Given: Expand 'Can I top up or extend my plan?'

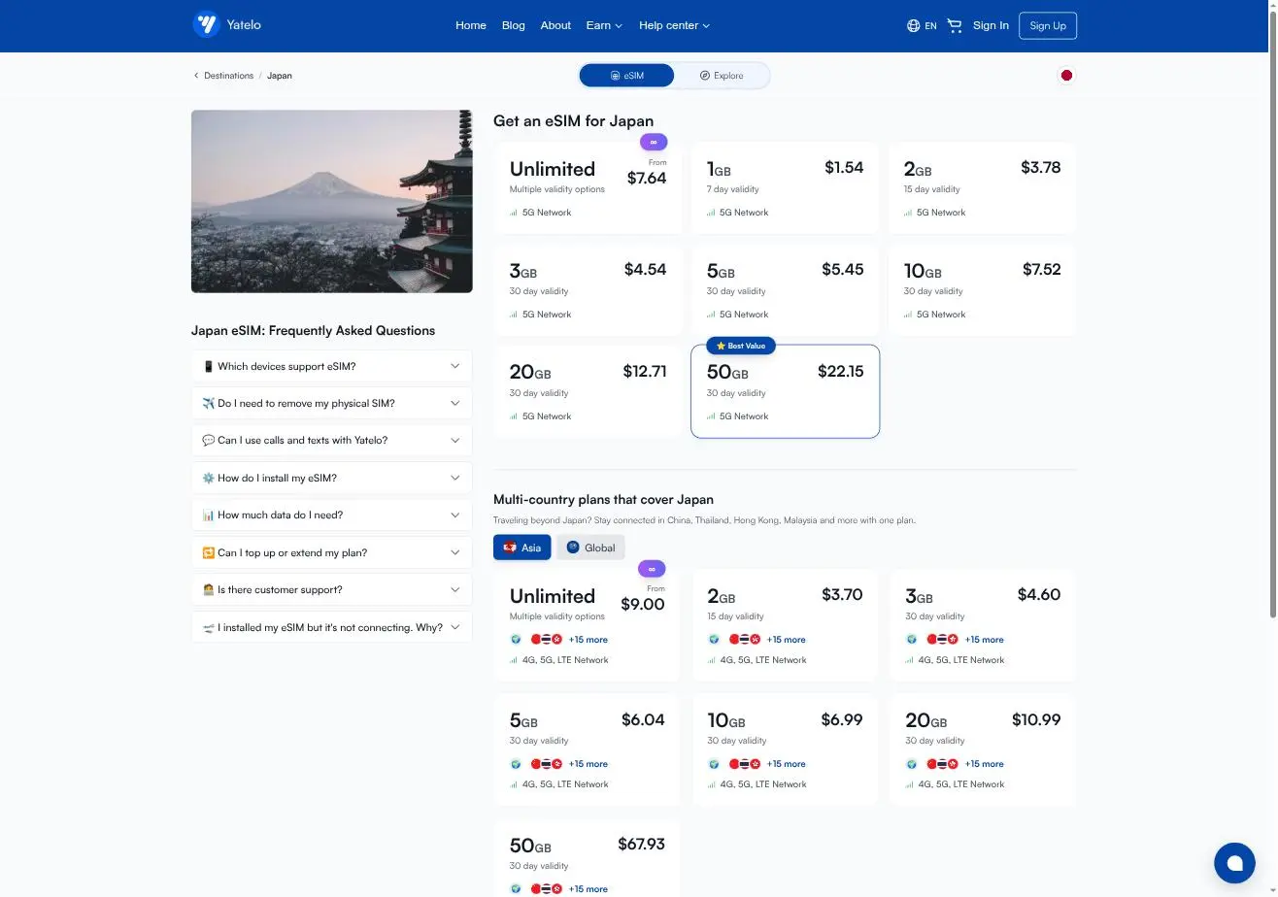Looking at the screenshot, I should [331, 553].
